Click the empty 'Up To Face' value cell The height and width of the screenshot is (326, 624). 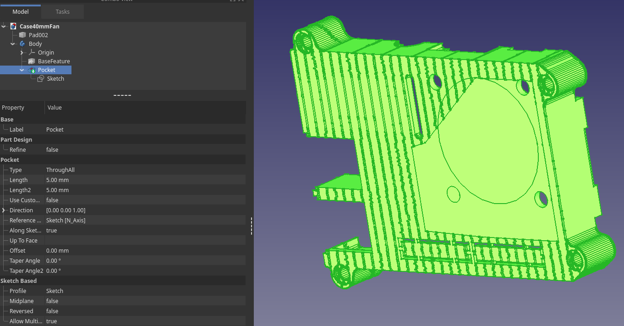pos(145,240)
